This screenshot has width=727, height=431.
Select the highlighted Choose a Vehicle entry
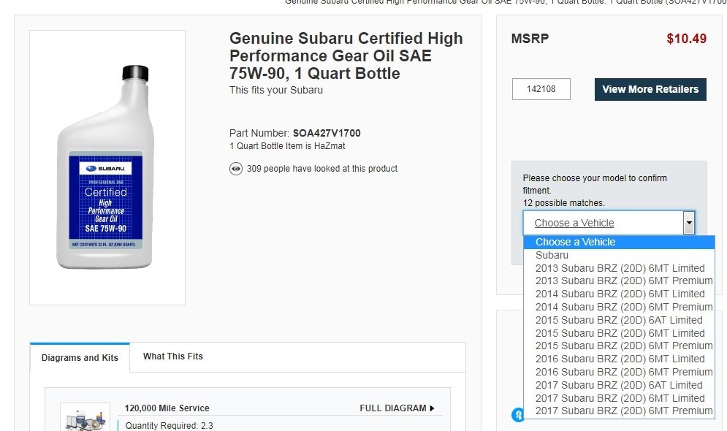[x=620, y=242]
